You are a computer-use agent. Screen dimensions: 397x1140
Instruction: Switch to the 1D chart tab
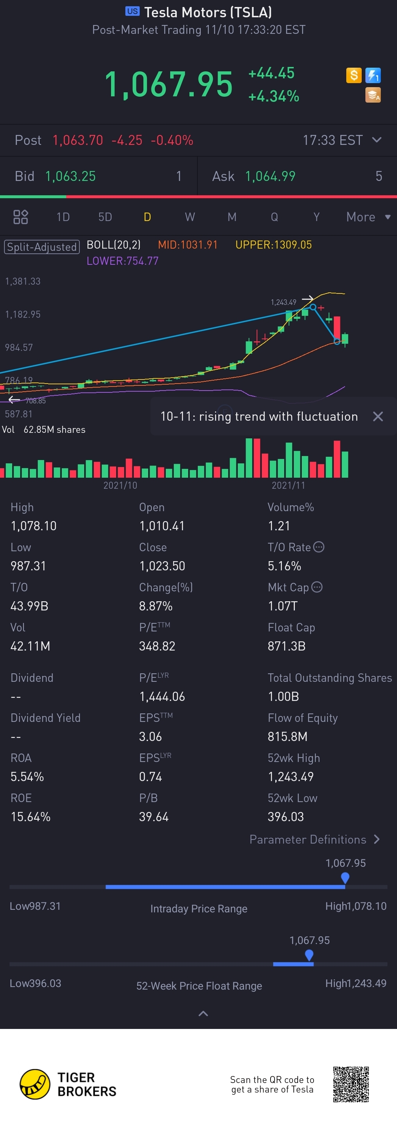point(63,217)
